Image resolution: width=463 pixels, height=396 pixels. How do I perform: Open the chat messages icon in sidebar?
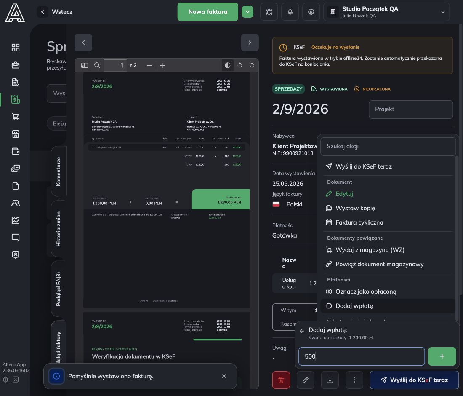[15, 237]
